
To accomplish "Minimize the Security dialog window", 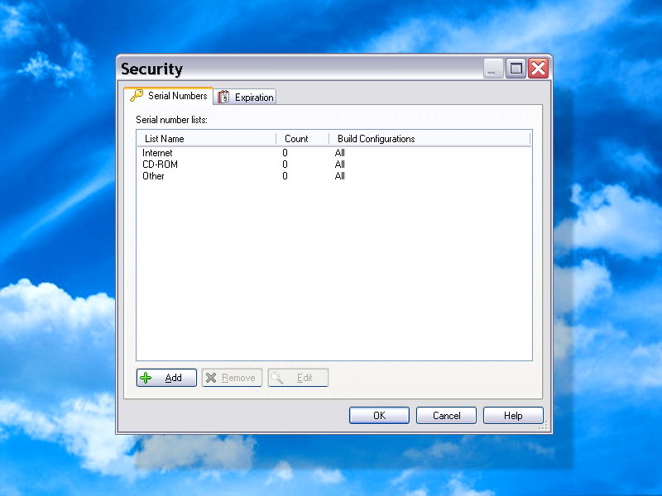I will click(x=493, y=69).
